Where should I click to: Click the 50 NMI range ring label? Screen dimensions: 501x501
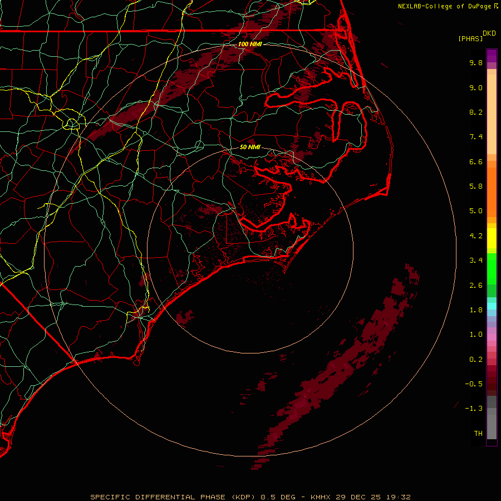(x=250, y=147)
